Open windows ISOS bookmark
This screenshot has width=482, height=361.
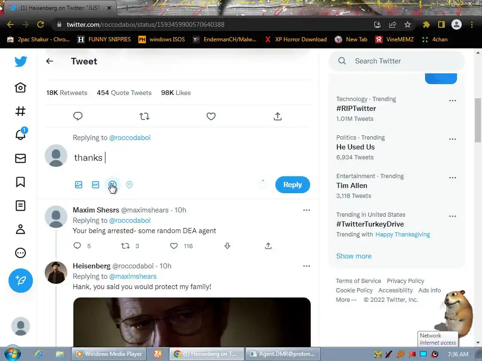[162, 39]
